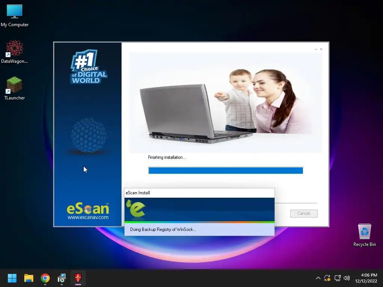Click the Cancel button in eScan installer

(x=304, y=213)
